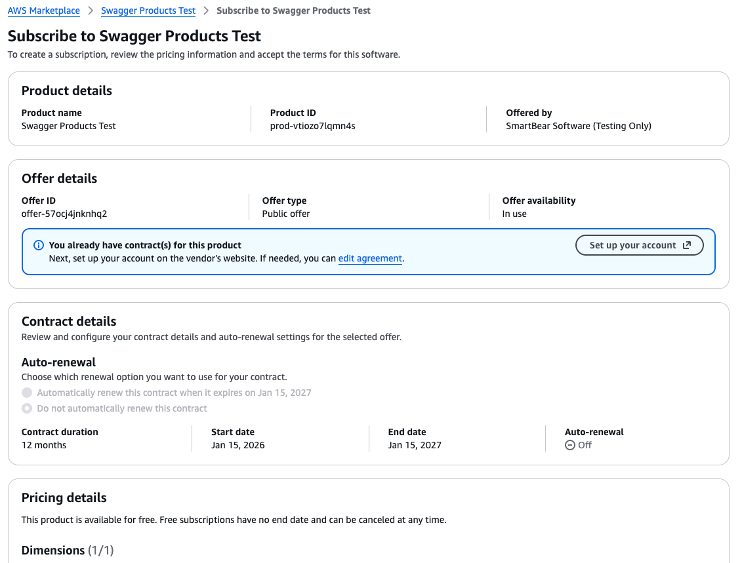Image resolution: width=742 pixels, height=563 pixels.
Task: Click the SmartBear Software (Testing Only) text
Action: click(x=578, y=126)
